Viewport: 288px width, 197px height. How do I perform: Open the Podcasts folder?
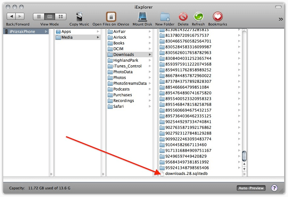130,89
